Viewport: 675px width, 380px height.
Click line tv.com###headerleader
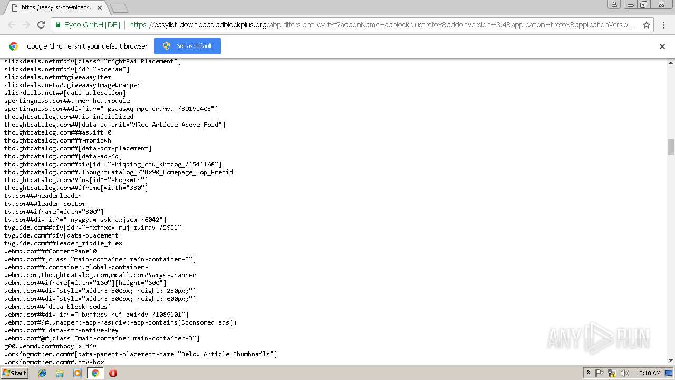tap(43, 196)
